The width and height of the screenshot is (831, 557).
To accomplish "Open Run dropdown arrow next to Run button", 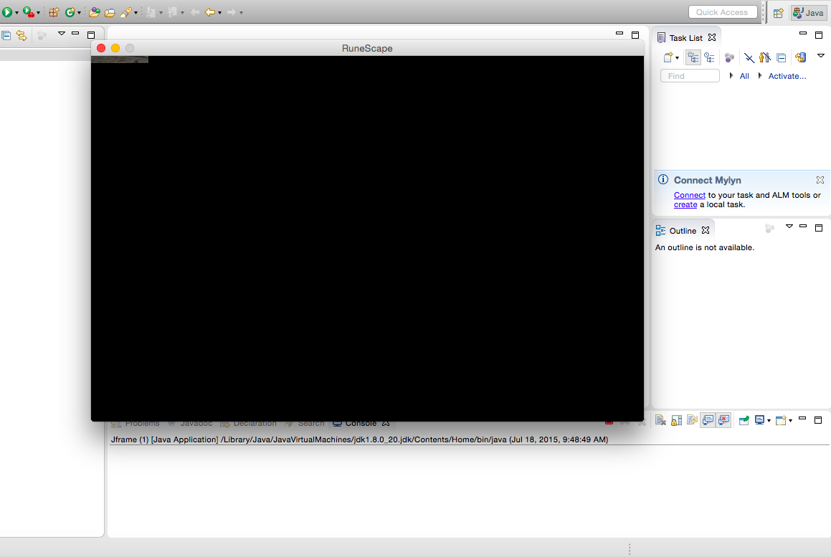I will (x=17, y=12).
